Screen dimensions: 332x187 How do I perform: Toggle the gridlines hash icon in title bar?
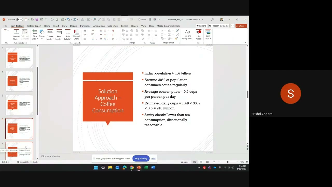click(150, 19)
